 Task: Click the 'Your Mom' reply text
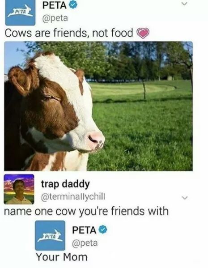tap(62, 257)
